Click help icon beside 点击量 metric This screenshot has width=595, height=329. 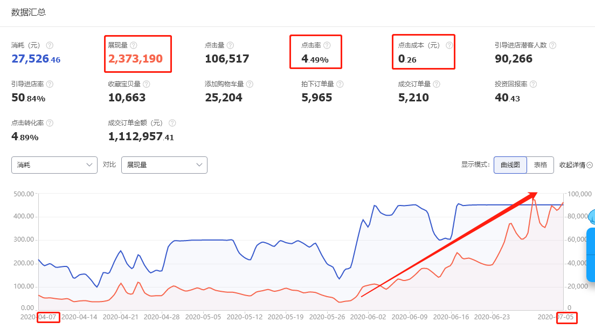pyautogui.click(x=230, y=46)
